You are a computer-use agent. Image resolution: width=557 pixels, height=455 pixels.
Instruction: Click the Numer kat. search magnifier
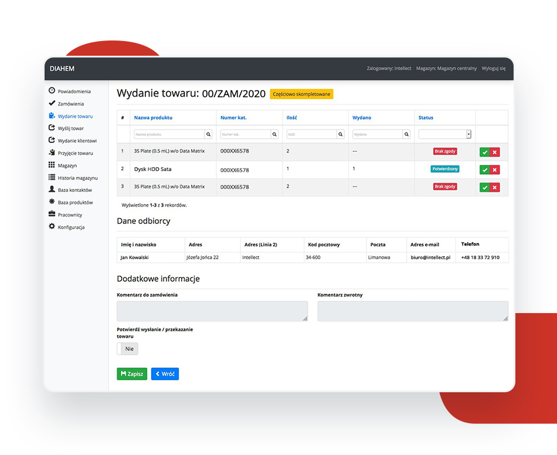click(x=274, y=134)
